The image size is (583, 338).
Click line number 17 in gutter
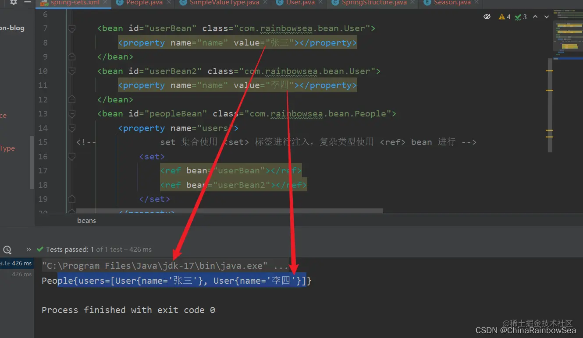[43, 171]
